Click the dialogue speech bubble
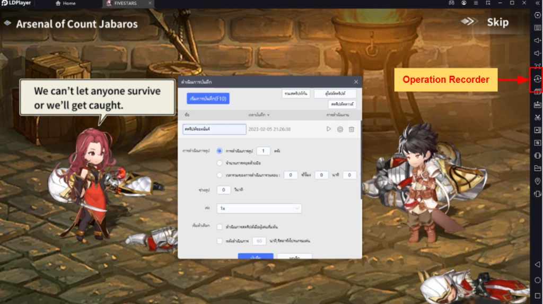Image resolution: width=543 pixels, height=304 pixels. 98,98
